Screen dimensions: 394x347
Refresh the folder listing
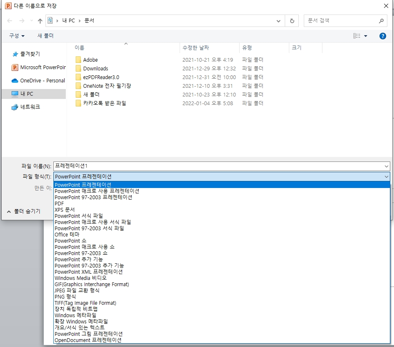coord(292,21)
